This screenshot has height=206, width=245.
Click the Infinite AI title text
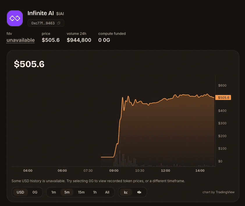point(41,13)
